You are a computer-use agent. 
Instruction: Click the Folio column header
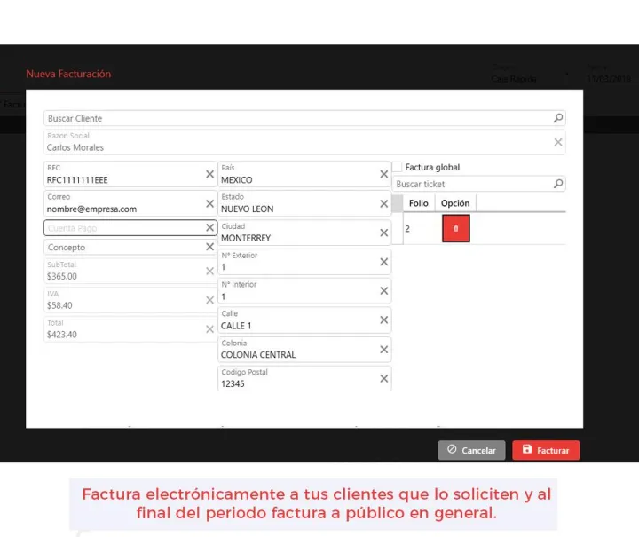click(x=419, y=203)
